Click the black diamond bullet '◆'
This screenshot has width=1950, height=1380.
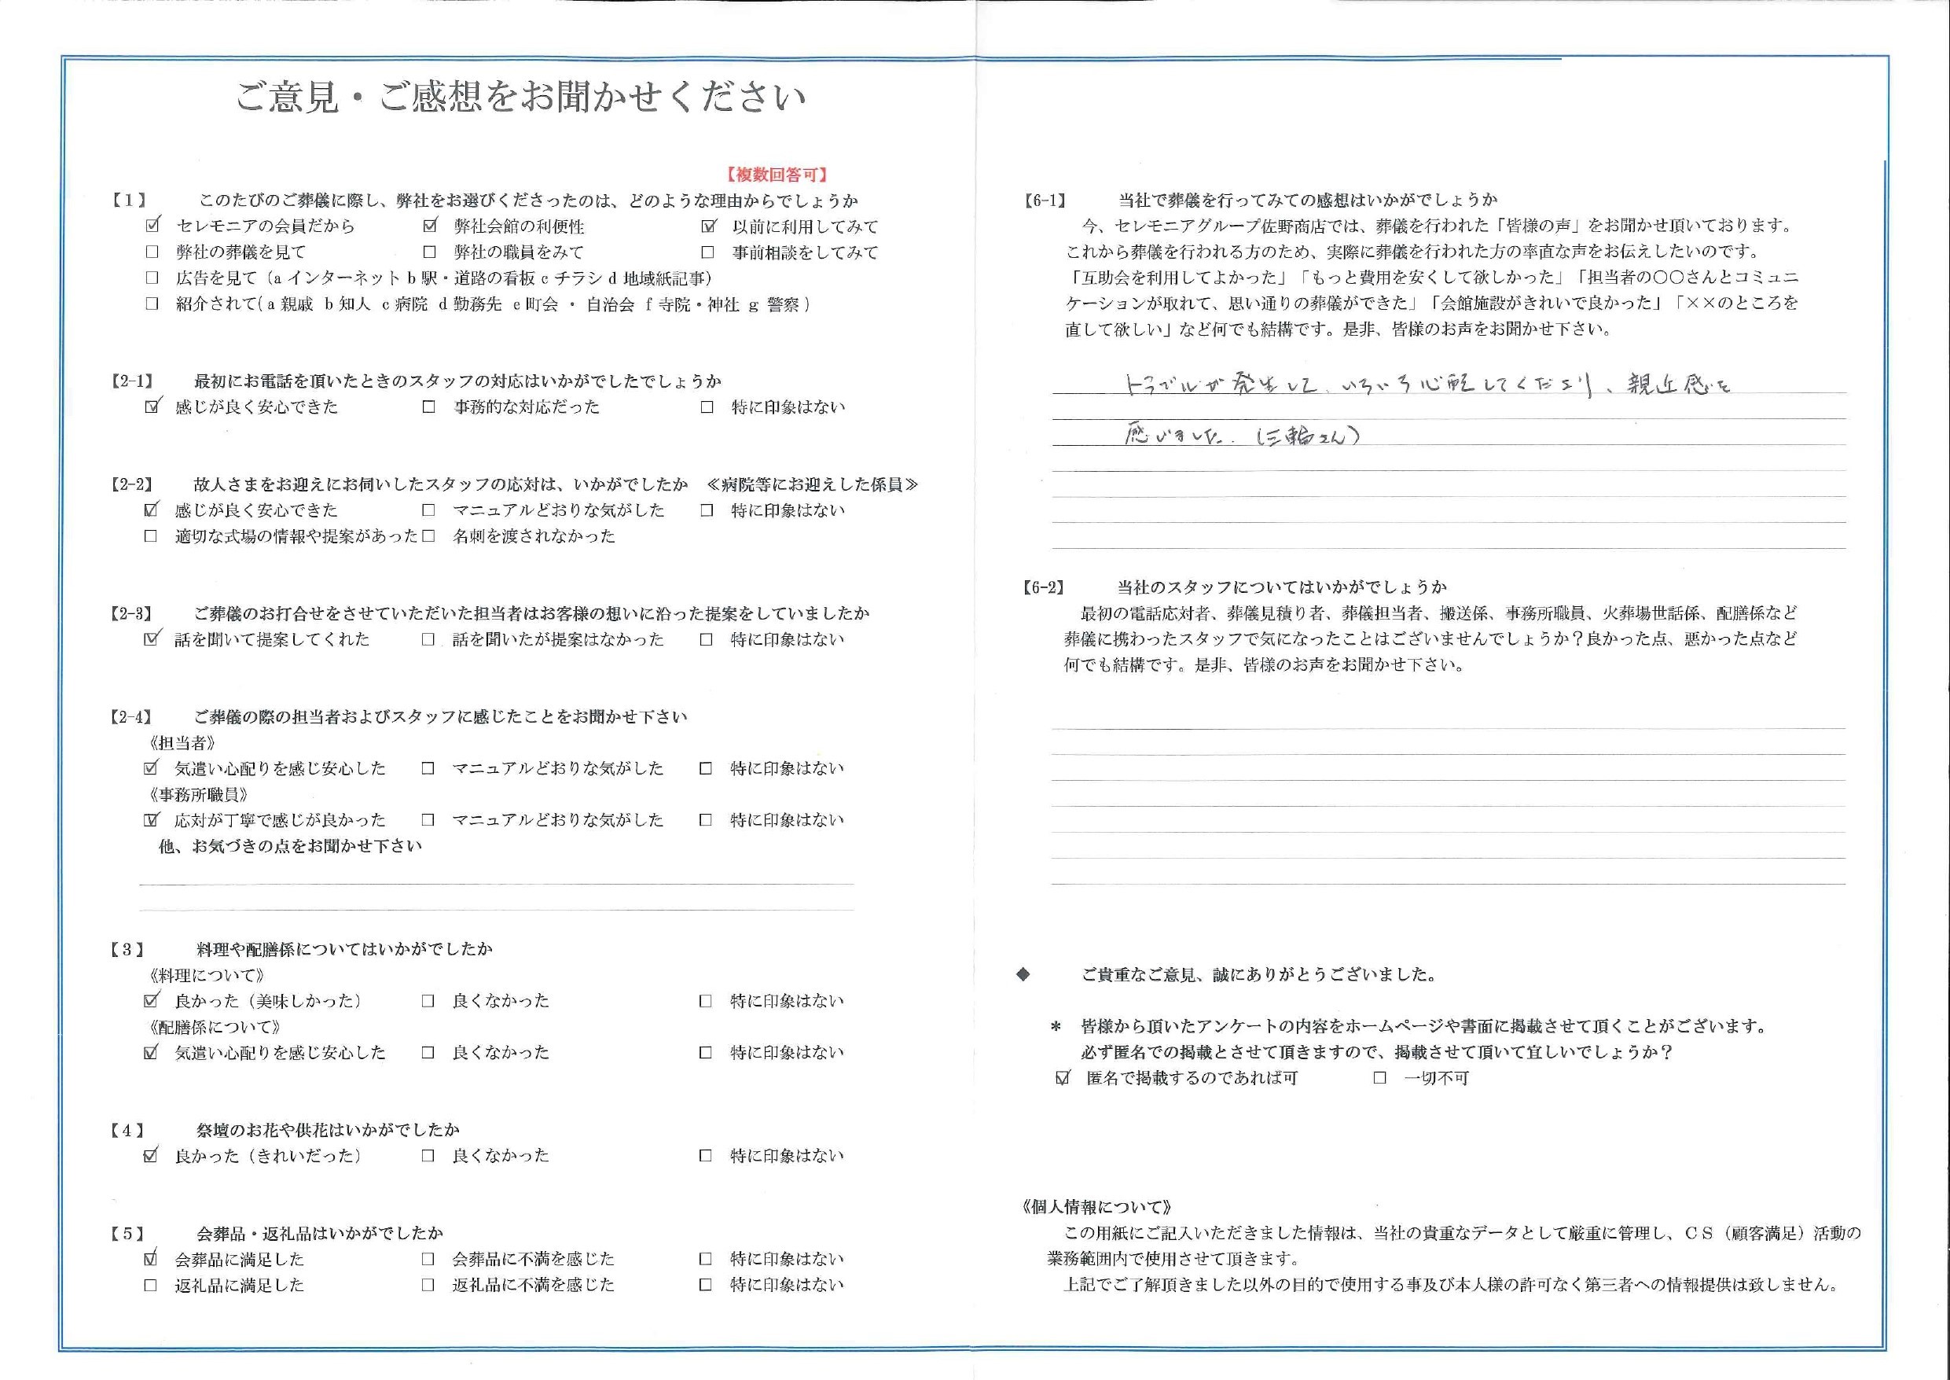tap(1023, 975)
